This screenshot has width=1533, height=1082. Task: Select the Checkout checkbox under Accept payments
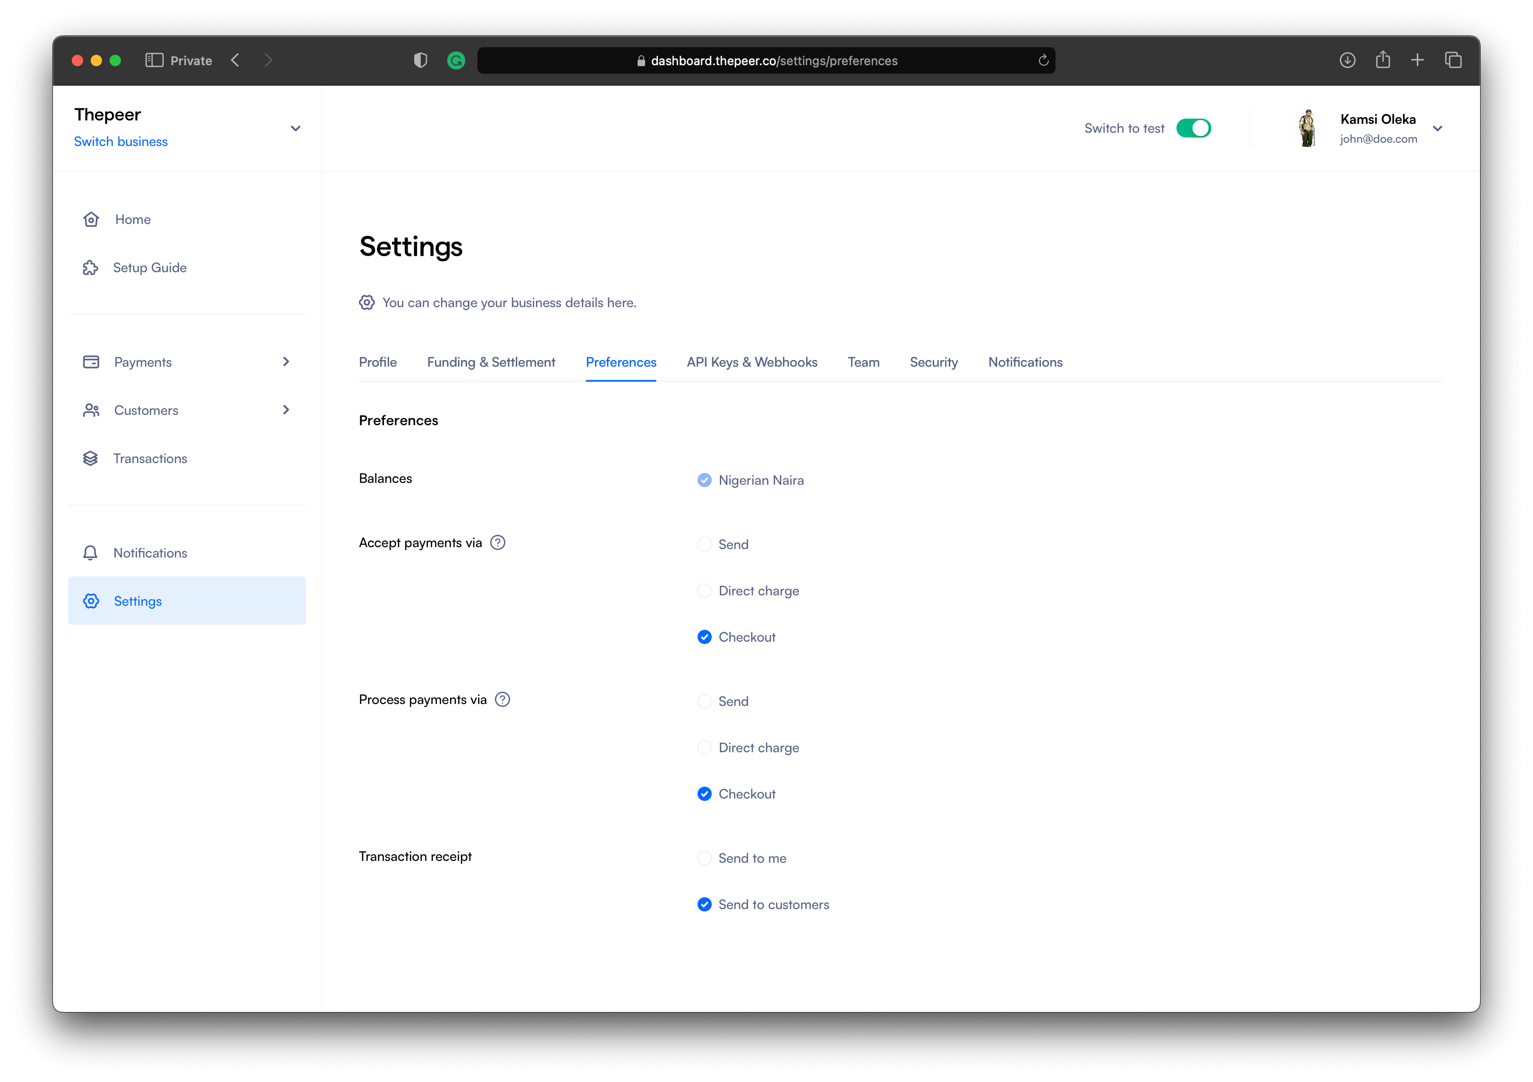(703, 636)
